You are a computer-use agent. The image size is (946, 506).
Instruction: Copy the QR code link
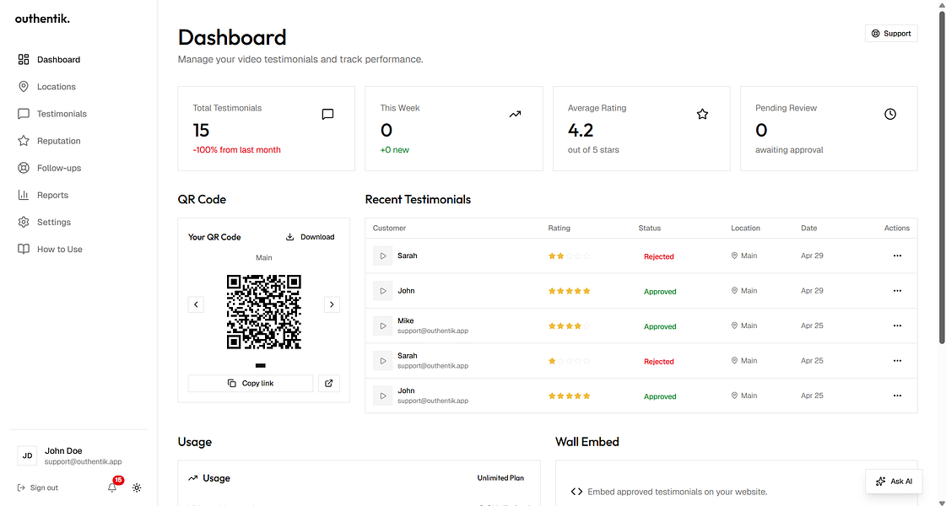251,383
